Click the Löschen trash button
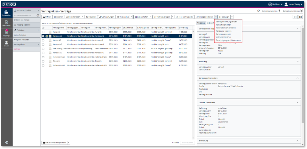The width and height of the screenshot is (307, 149). tap(58, 17)
